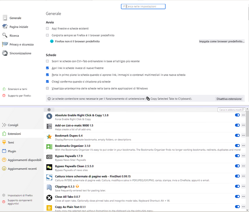Viewport: 249px width, 212px height.
Task: Click the Clippings recommended badge icon
Action: pyautogui.click(x=77, y=186)
